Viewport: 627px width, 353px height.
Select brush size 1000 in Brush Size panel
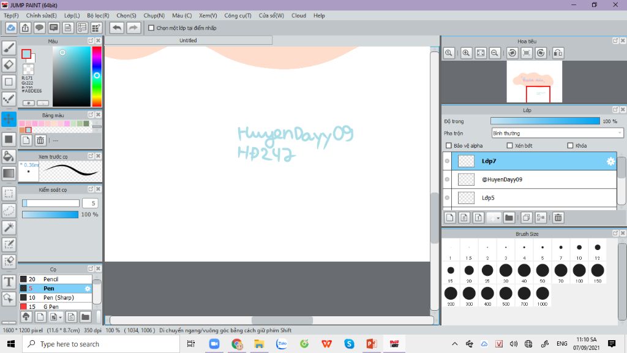point(543,297)
